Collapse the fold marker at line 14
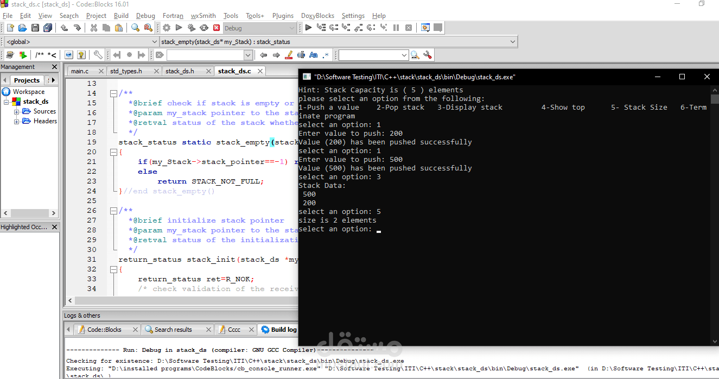The height and width of the screenshot is (379, 719). (x=113, y=93)
